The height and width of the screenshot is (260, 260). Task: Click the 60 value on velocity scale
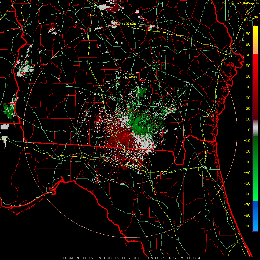coord(248,66)
